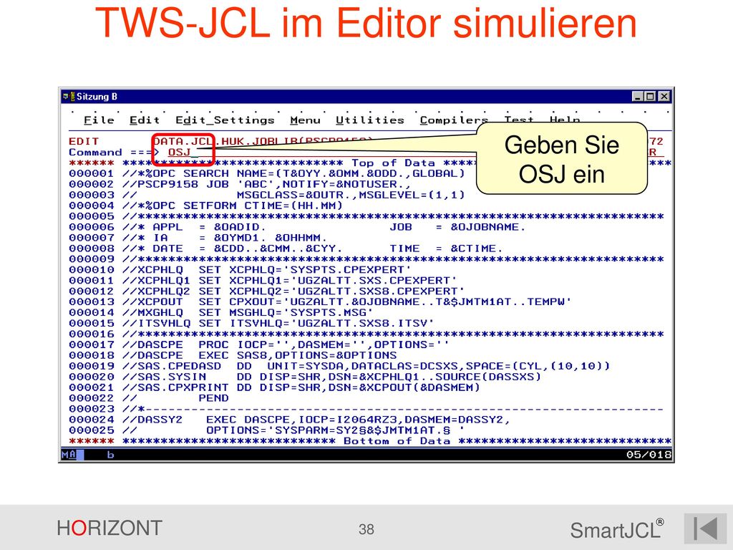
Task: Click line 000020 SAS.SYSIN DD statement
Action: tap(305, 377)
